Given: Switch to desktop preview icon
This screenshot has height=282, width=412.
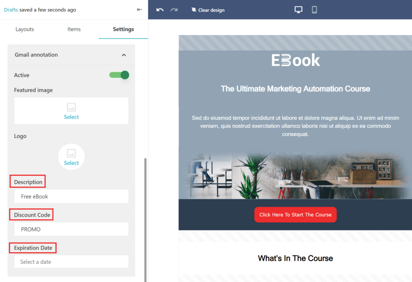Looking at the screenshot, I should pyautogui.click(x=298, y=10).
